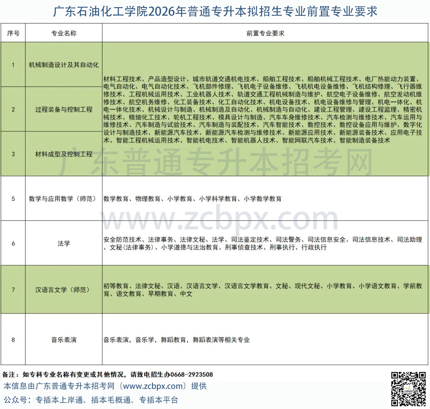Select the 专业名称 column header
The height and width of the screenshot is (409, 430).
(64, 33)
